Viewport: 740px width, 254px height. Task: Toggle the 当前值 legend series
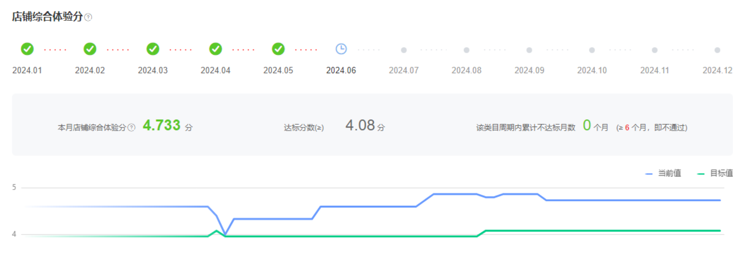point(664,174)
